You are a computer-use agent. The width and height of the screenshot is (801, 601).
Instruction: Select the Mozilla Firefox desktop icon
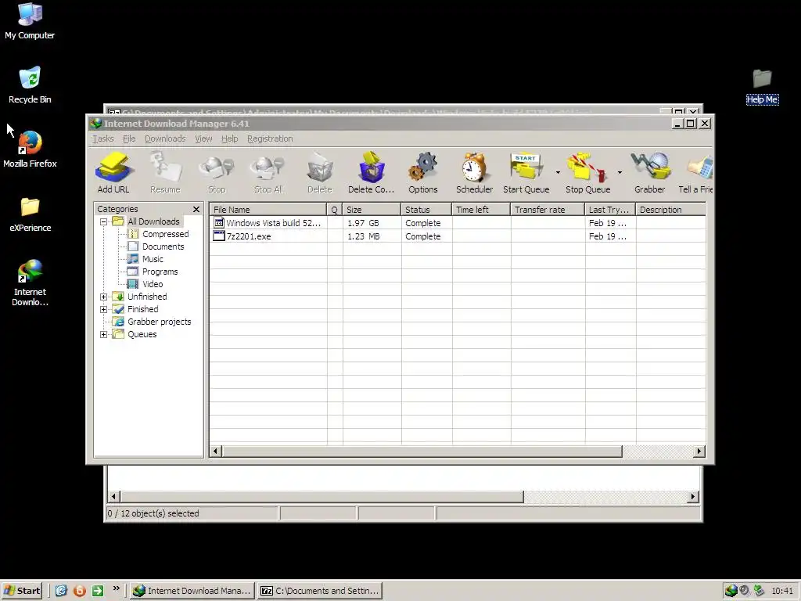[30, 149]
